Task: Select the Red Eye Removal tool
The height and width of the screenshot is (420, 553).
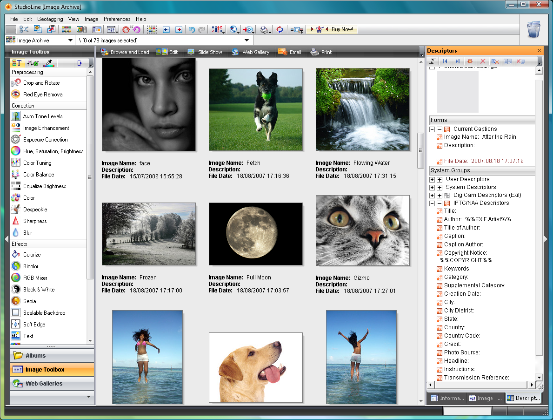Action: pyautogui.click(x=43, y=95)
